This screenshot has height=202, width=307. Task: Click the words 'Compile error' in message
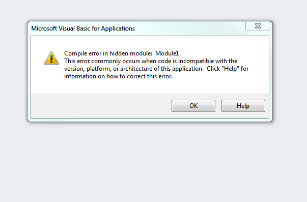82,53
